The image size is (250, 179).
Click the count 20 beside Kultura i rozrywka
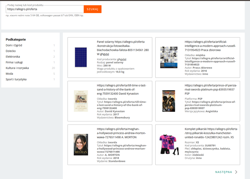(x=53, y=68)
